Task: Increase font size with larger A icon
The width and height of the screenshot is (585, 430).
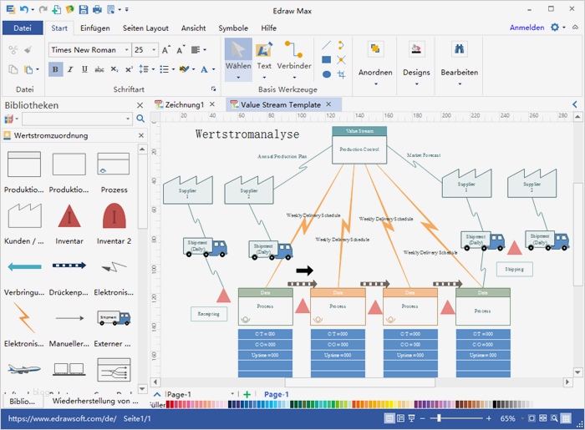Action: pos(166,49)
